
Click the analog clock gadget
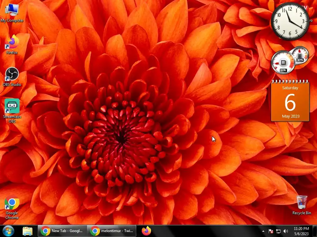(290, 21)
